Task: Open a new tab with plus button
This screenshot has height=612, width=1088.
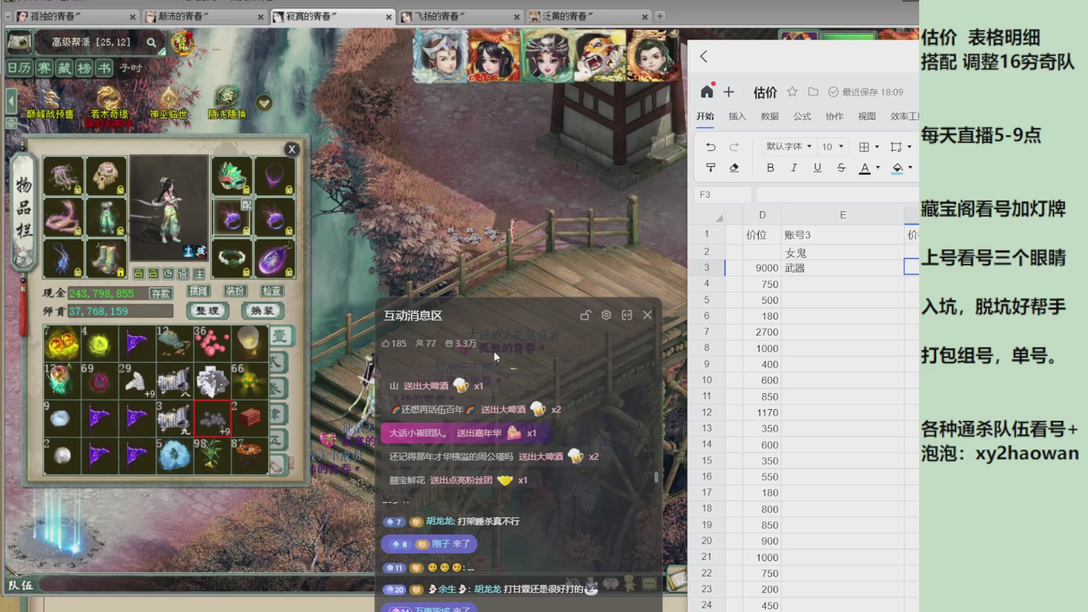Action: tap(660, 16)
